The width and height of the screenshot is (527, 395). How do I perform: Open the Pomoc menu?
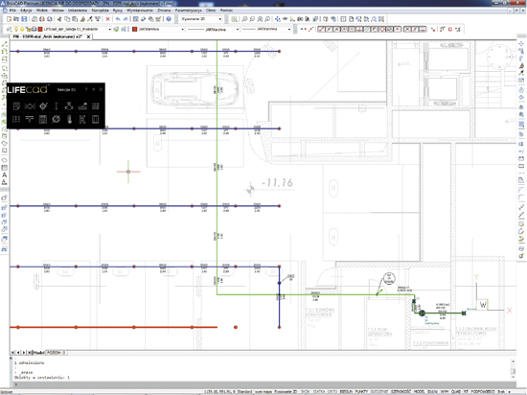point(226,11)
